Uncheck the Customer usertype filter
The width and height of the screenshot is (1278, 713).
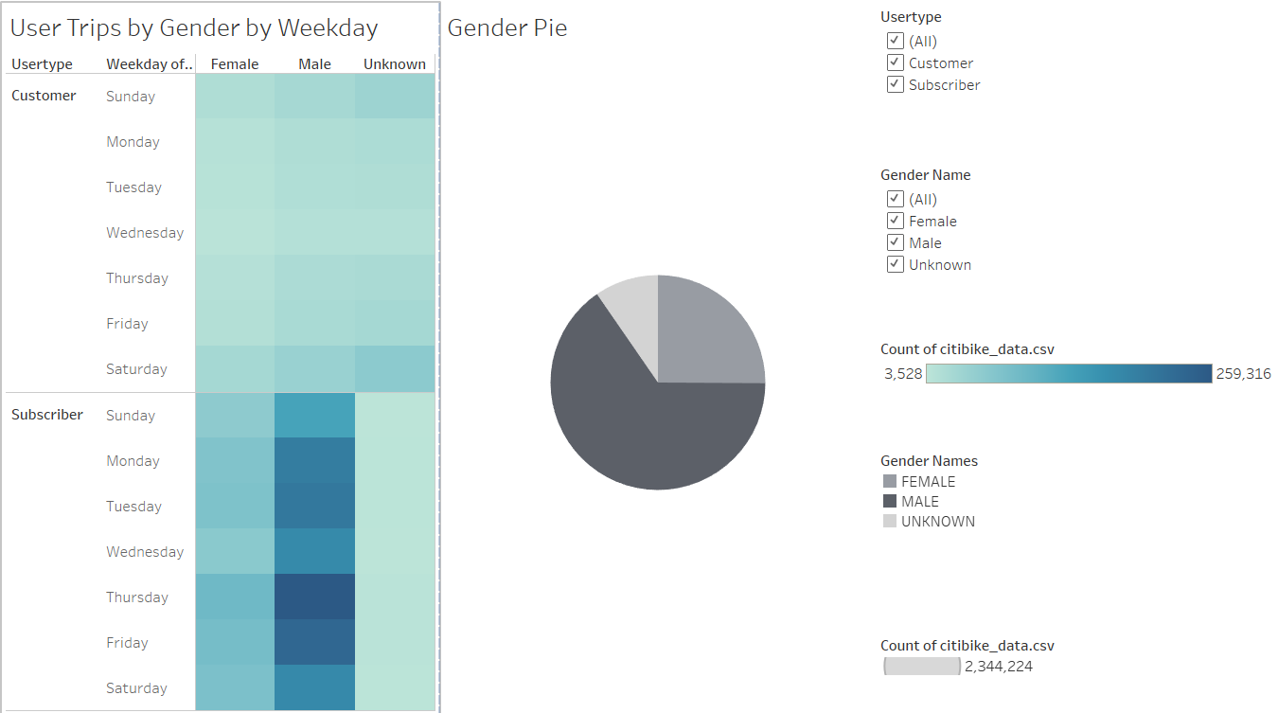click(x=895, y=62)
